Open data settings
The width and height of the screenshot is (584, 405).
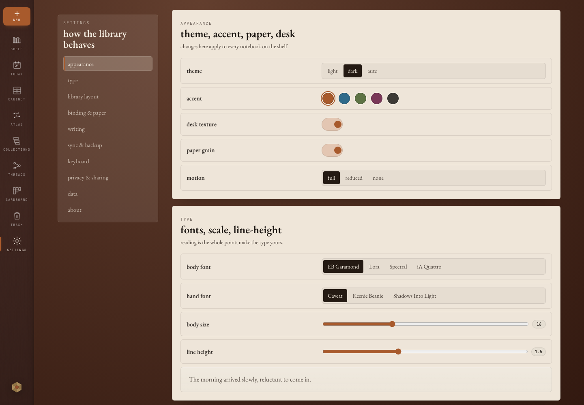click(108, 194)
